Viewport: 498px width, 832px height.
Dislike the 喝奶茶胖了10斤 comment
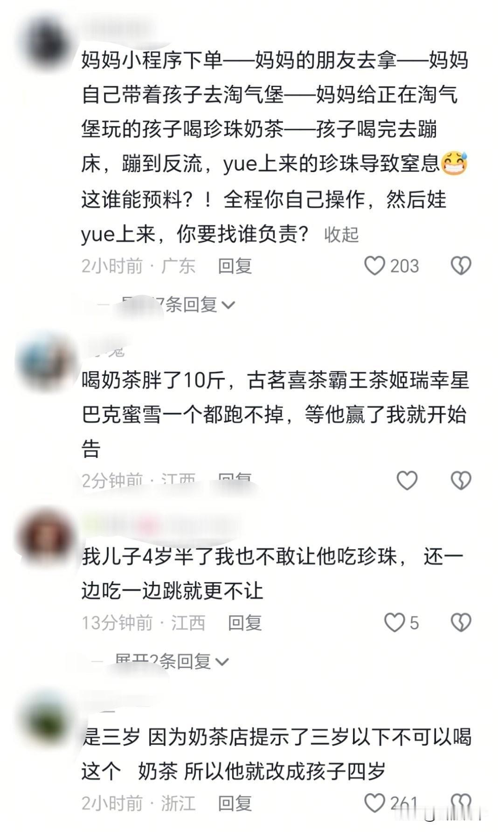(461, 480)
